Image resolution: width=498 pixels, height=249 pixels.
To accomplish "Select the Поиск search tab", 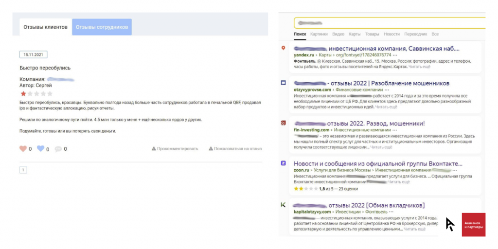I will pyautogui.click(x=300, y=34).
